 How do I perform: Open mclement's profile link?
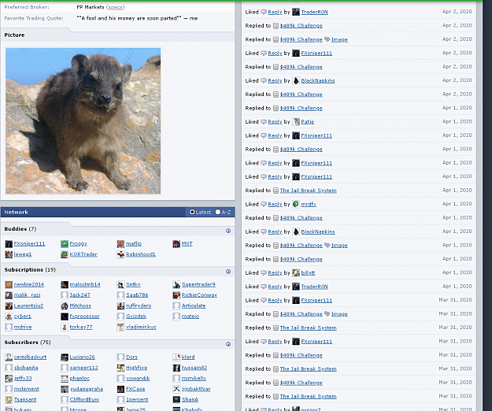tap(27, 389)
